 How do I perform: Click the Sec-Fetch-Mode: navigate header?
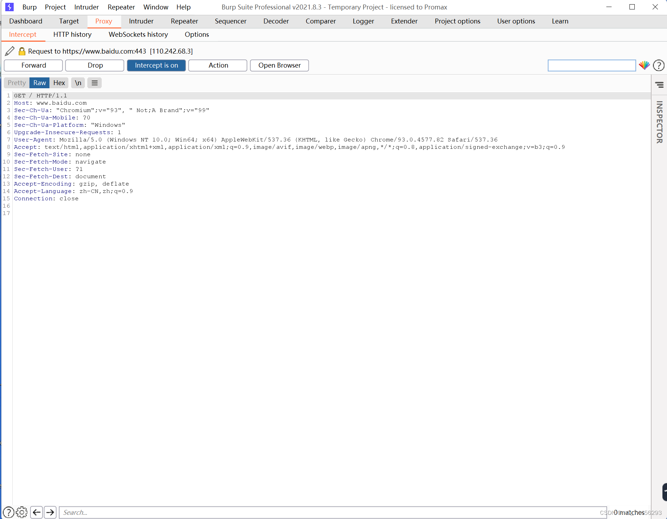point(60,162)
